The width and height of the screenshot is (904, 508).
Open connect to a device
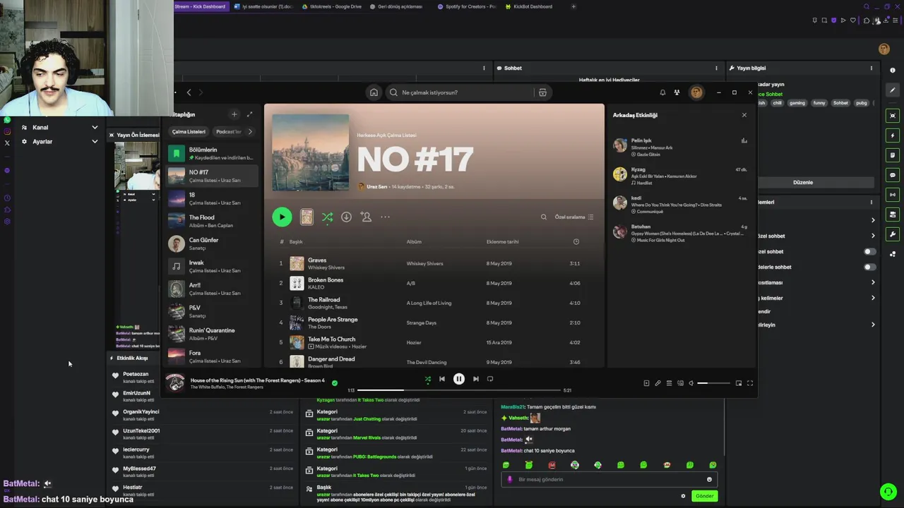680,383
